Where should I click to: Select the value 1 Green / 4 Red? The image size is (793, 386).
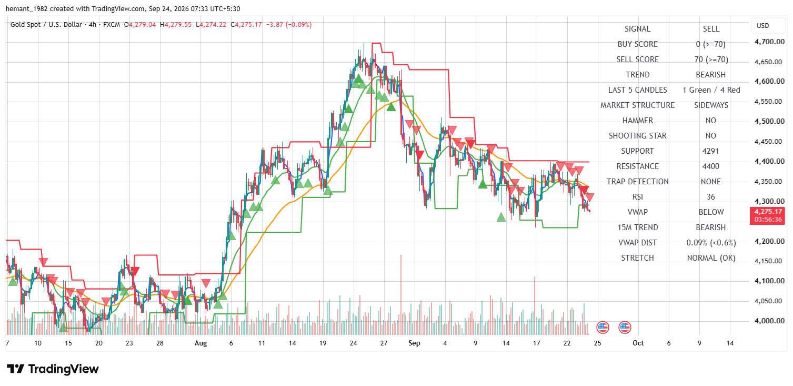pyautogui.click(x=711, y=90)
